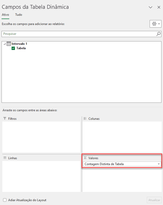Click the Colunas columns icon
Viewport: 163px width, 205px height.
(85, 118)
